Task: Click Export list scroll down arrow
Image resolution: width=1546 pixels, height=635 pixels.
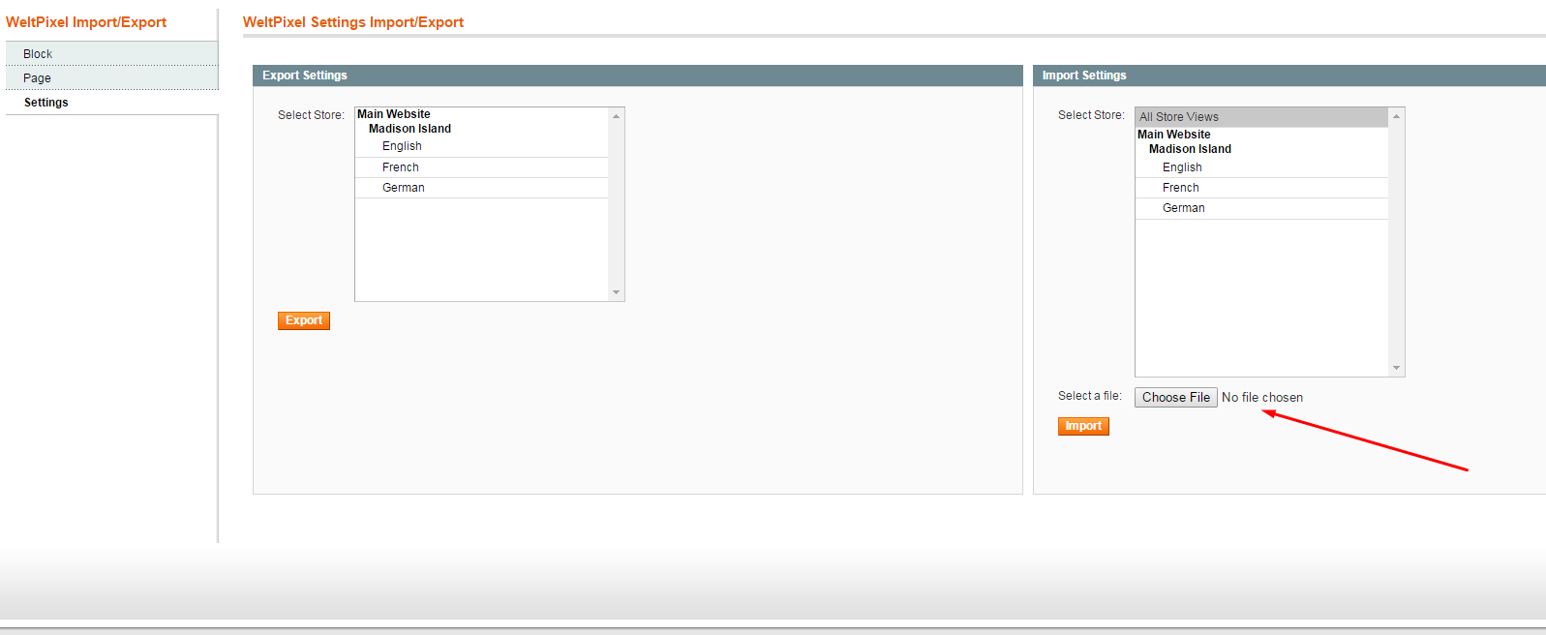Action: [616, 292]
